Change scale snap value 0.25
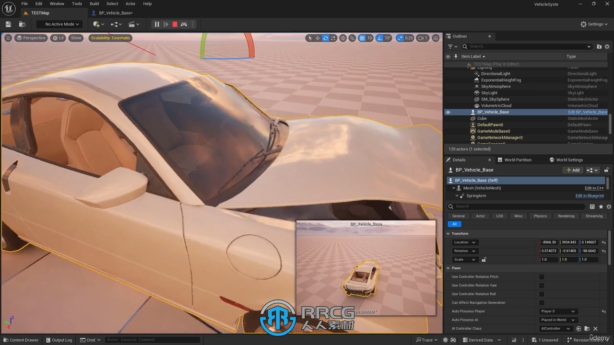Screen dimensions: 614x345 (x=409, y=38)
